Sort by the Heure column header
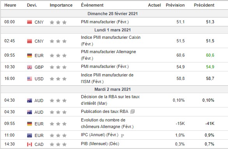The height and width of the screenshot is (149, 228). tap(10, 5)
